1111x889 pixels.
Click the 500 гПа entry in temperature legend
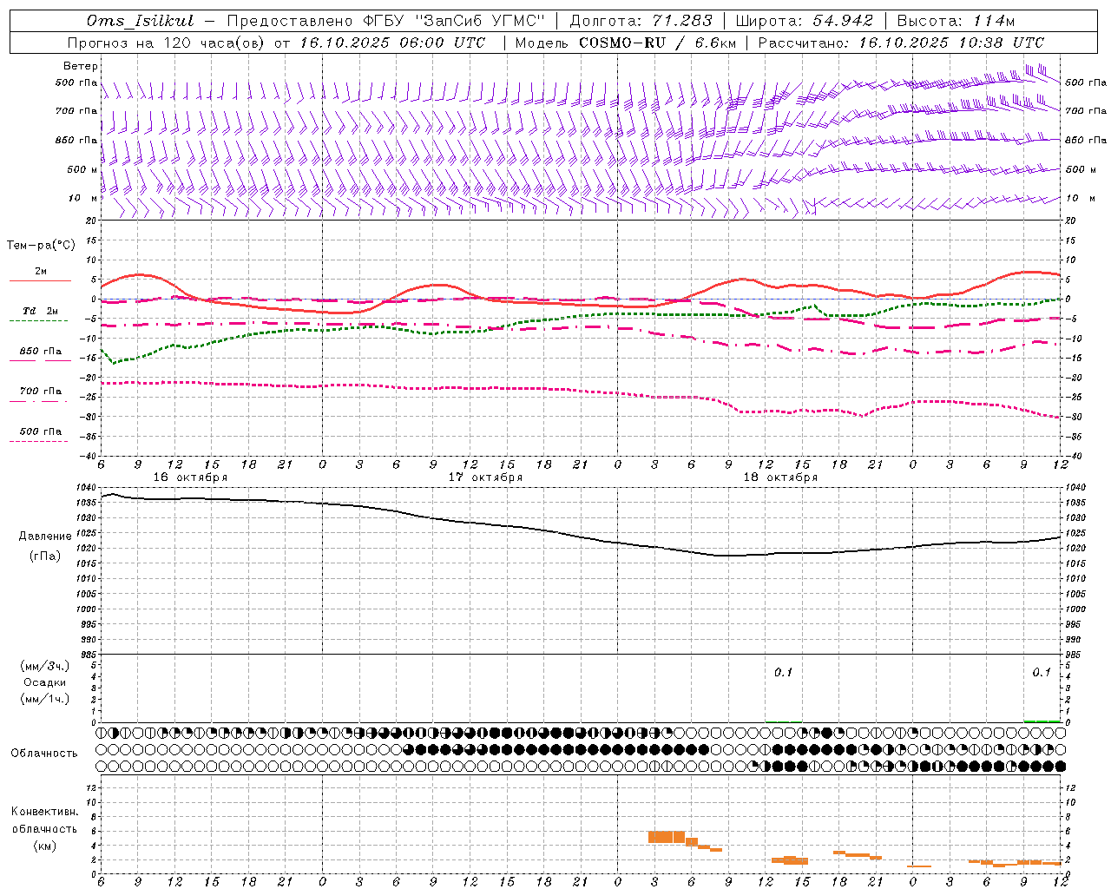(41, 431)
